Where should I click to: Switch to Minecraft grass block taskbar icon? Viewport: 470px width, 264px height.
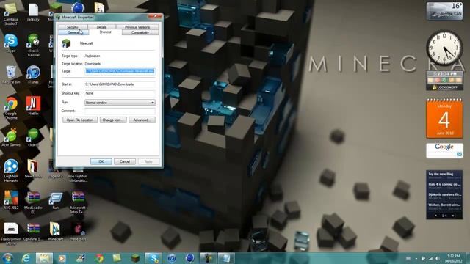tap(135, 258)
